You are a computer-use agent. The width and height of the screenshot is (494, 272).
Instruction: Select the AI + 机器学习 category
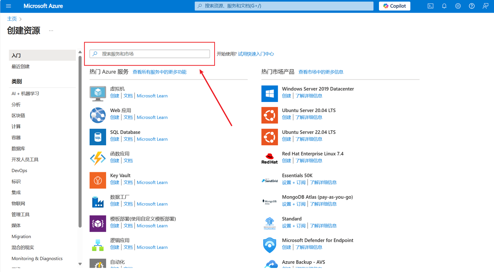(x=25, y=93)
